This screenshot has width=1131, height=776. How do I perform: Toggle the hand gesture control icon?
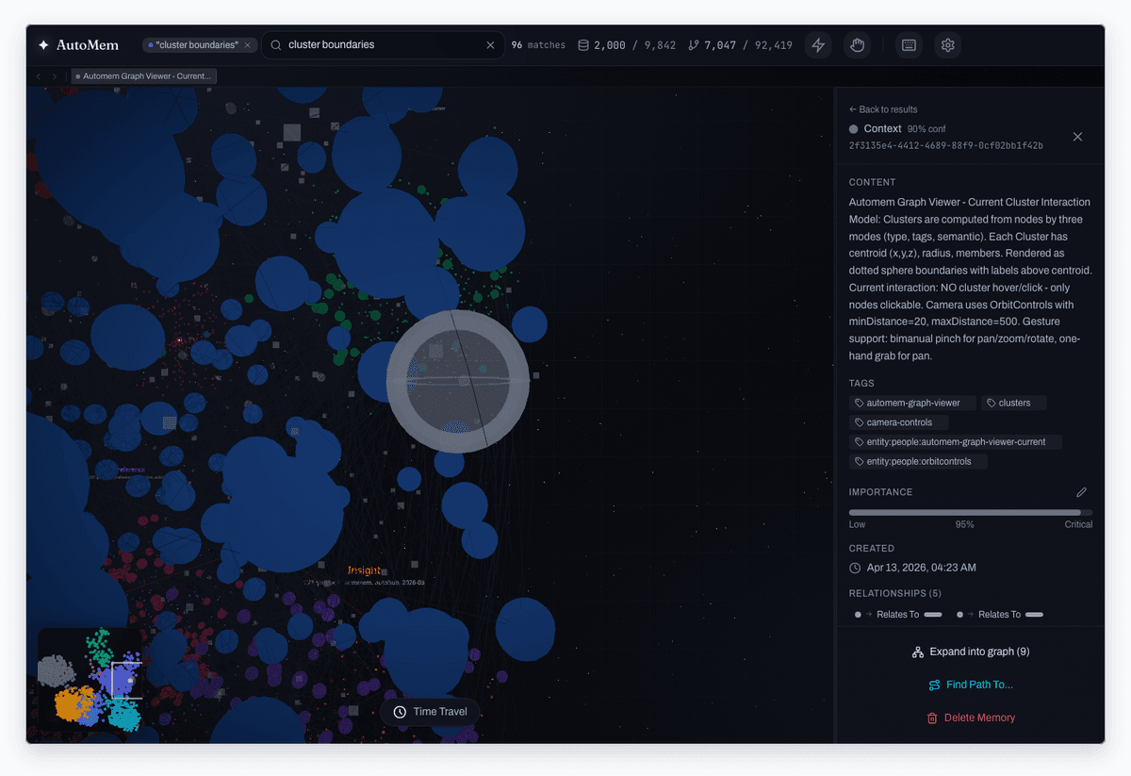point(857,44)
